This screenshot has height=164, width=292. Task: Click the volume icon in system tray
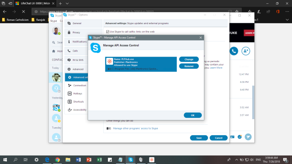tap(252, 160)
